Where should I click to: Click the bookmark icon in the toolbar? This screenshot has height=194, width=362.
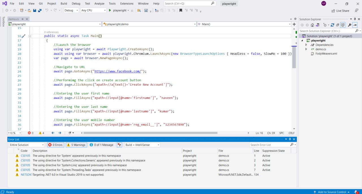(x=181, y=10)
